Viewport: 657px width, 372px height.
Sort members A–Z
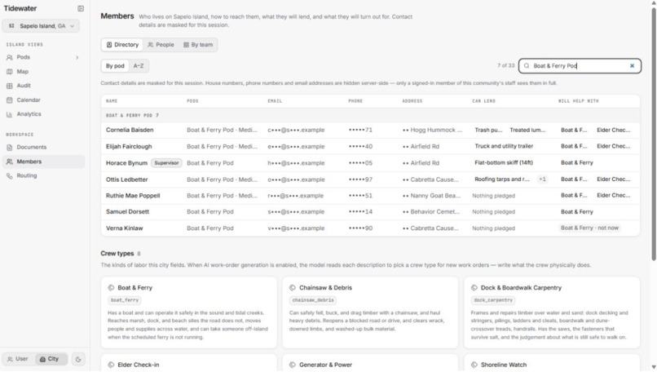point(139,66)
